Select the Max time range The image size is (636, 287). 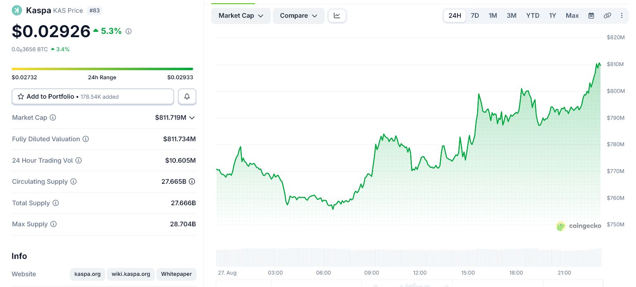[572, 16]
